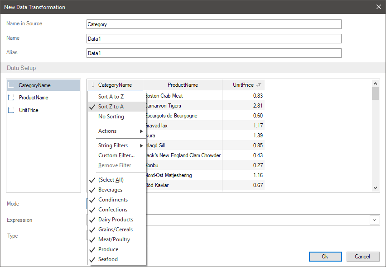This screenshot has height=267, width=386.
Task: Click the data grid vertical scrollbar down arrow
Action: (x=375, y=188)
